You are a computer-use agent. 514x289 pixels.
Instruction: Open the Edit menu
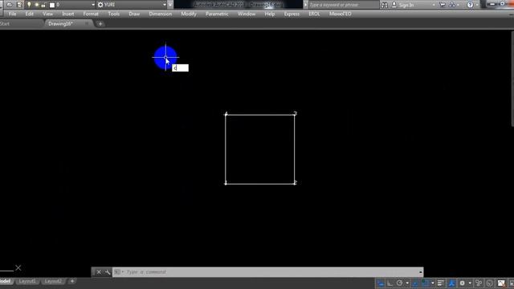(29, 14)
